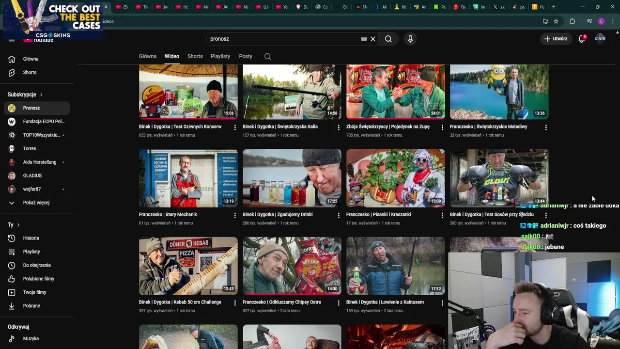
Task: Play the Świętokrzyska Italia thumbnail
Action: coord(292,92)
